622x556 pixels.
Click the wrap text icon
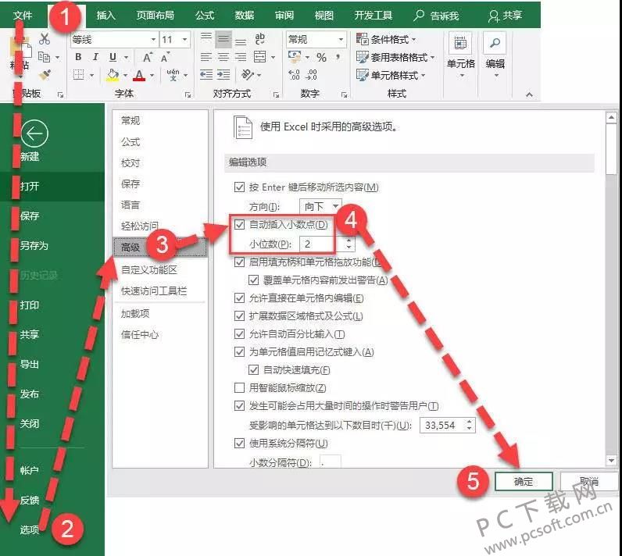point(260,39)
